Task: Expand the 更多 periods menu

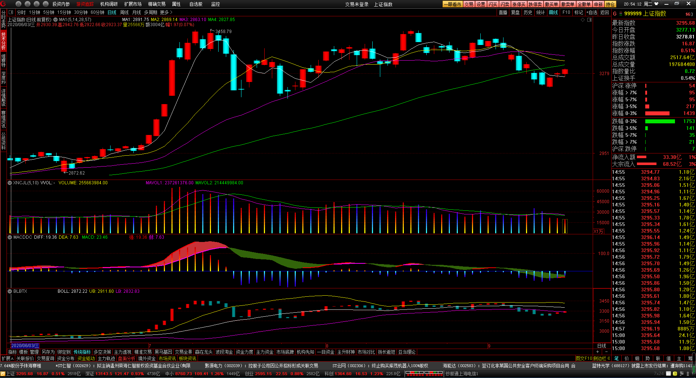Action: point(166,12)
